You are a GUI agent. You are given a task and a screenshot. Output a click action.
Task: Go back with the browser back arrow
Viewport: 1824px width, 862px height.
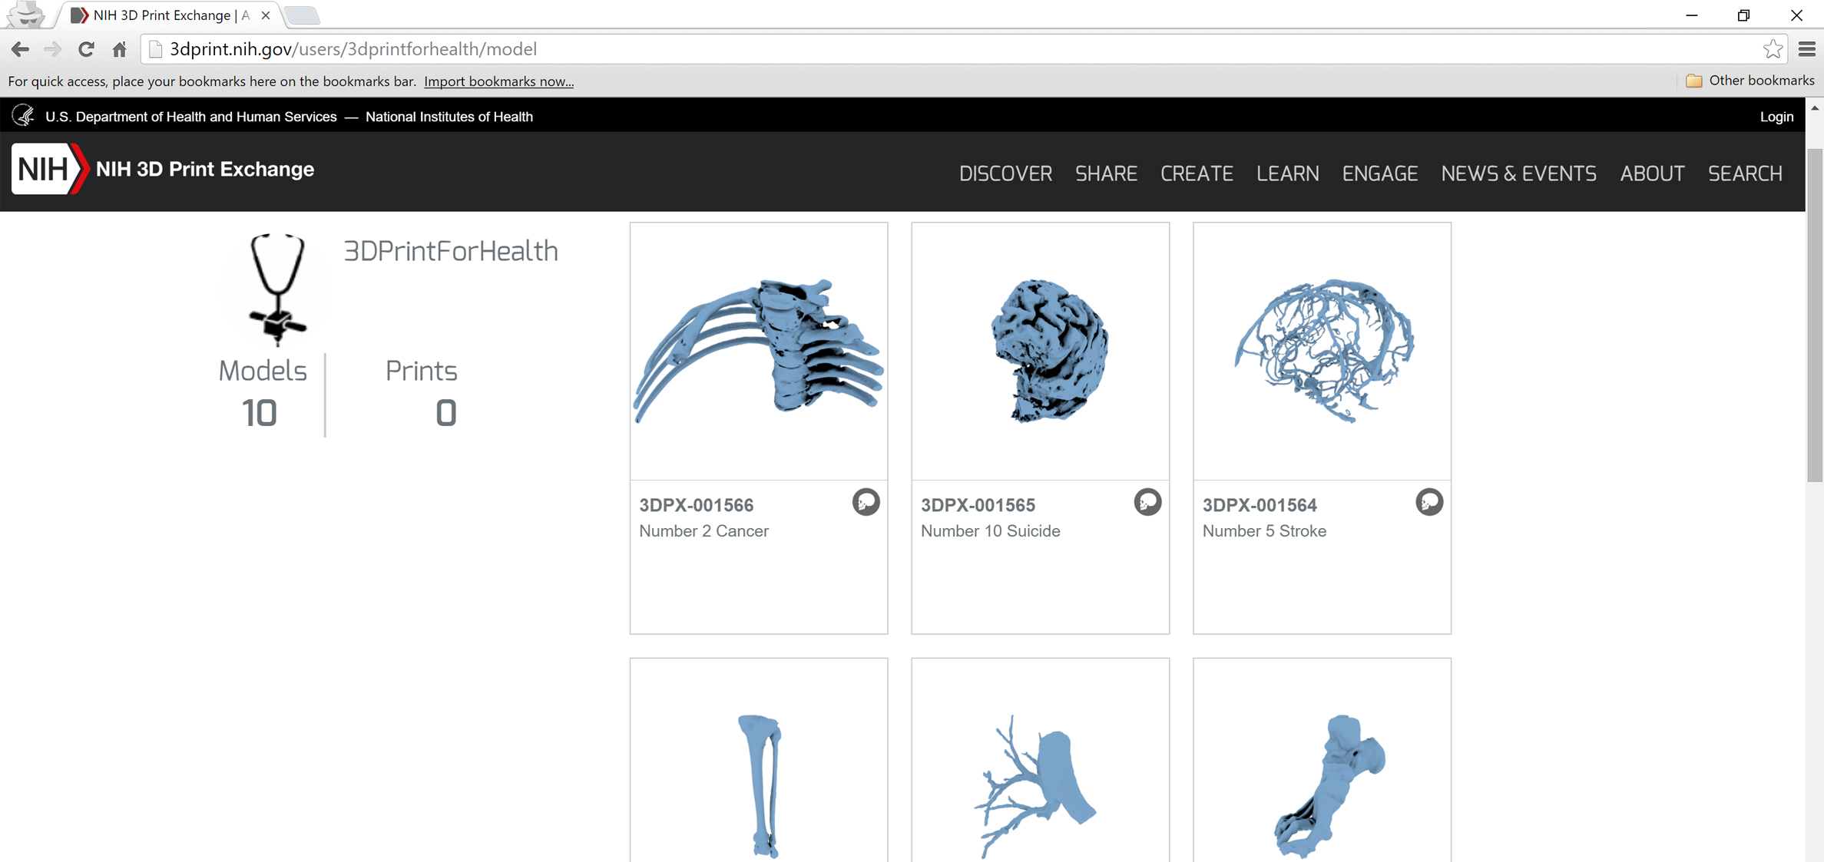21,50
